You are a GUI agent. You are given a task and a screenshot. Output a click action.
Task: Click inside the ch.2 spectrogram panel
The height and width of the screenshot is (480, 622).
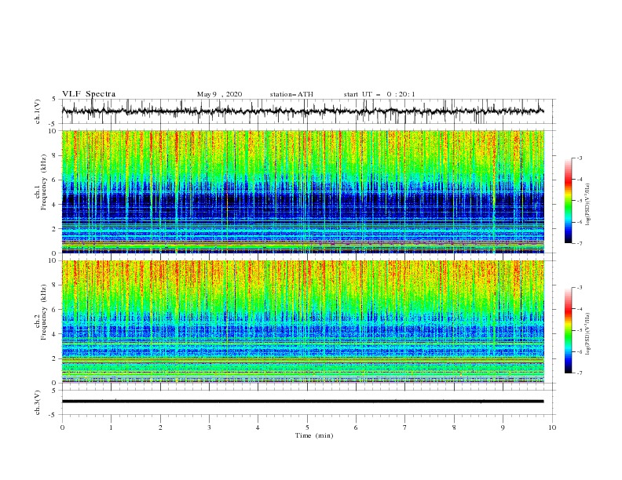[302, 322]
